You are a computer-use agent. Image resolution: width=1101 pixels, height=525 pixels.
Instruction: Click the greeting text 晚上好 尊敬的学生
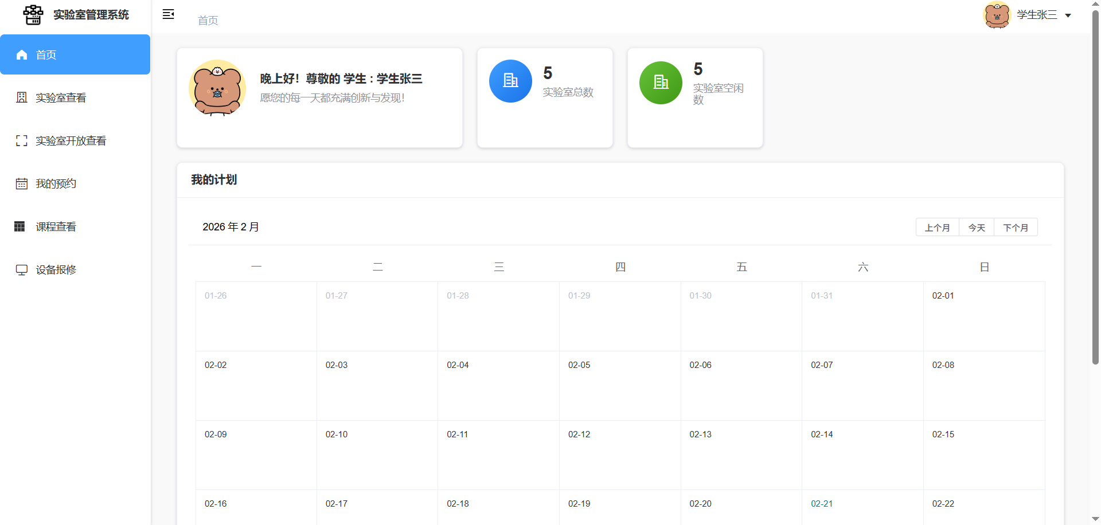[x=341, y=79]
